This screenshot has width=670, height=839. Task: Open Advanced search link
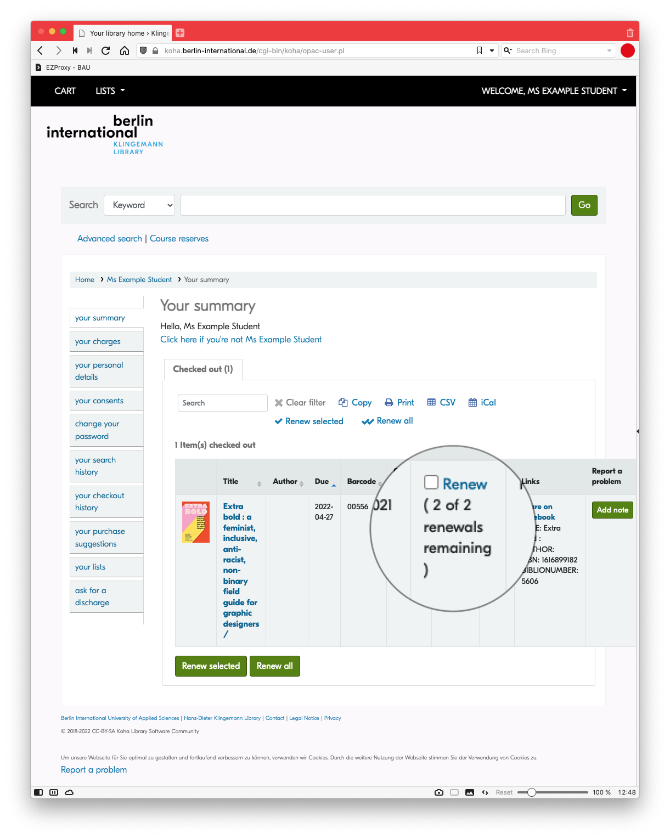point(110,239)
